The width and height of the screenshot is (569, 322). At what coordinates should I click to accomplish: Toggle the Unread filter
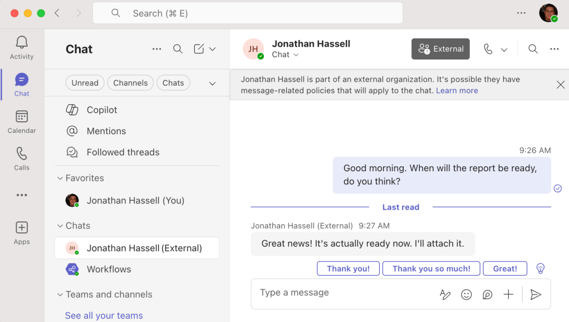coord(85,82)
